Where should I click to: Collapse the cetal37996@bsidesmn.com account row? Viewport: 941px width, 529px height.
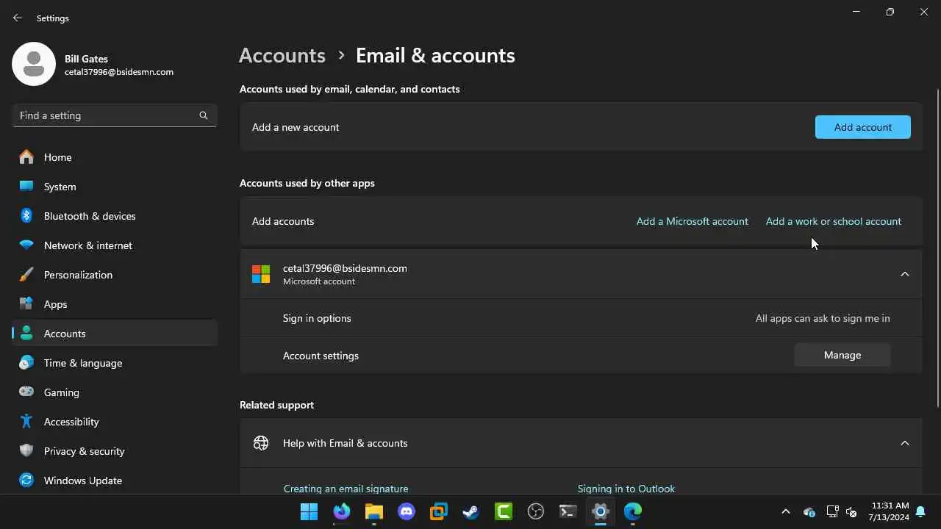[x=905, y=274]
